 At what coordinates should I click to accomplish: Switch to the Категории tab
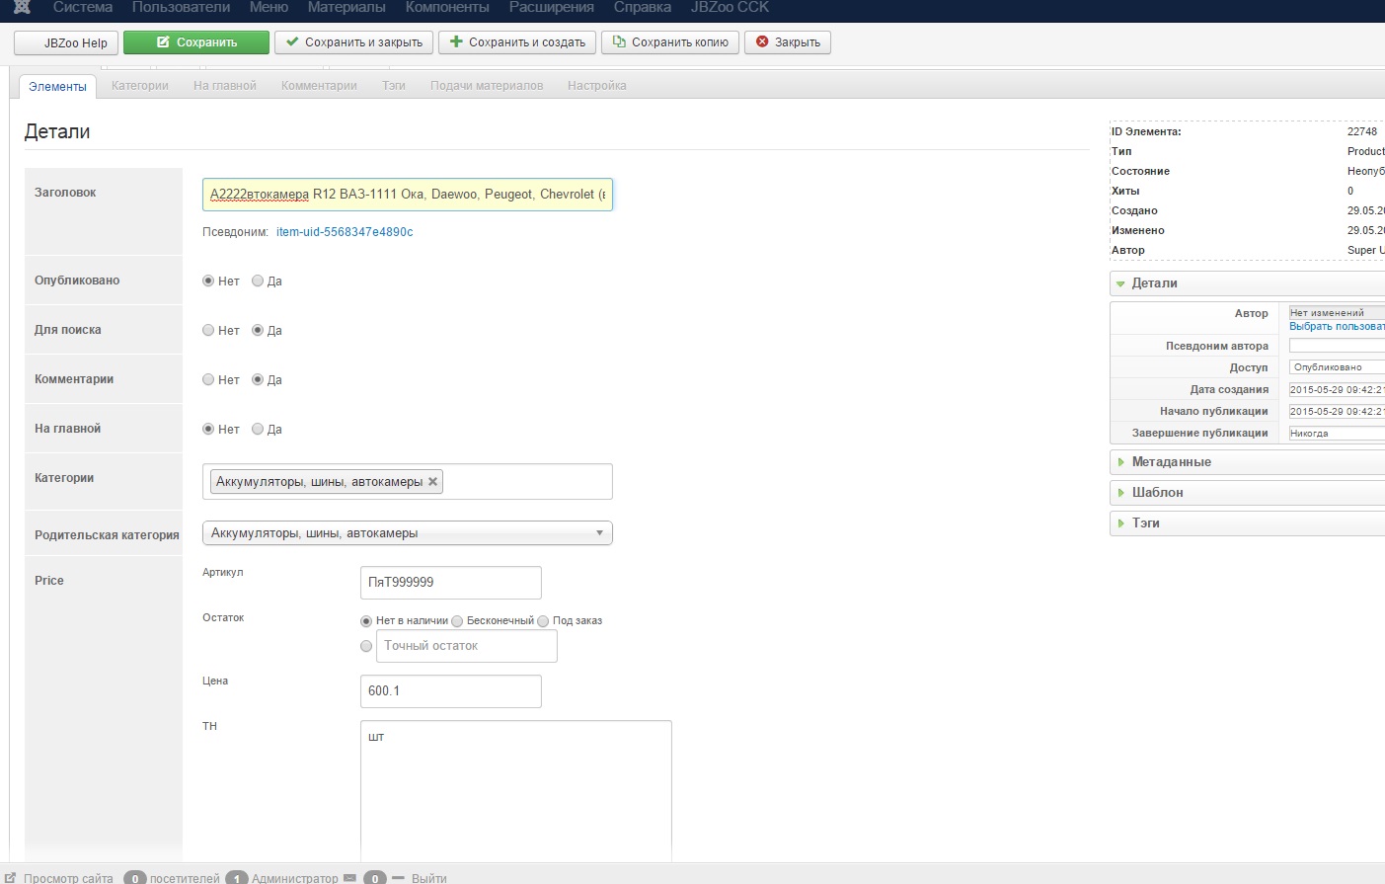139,86
